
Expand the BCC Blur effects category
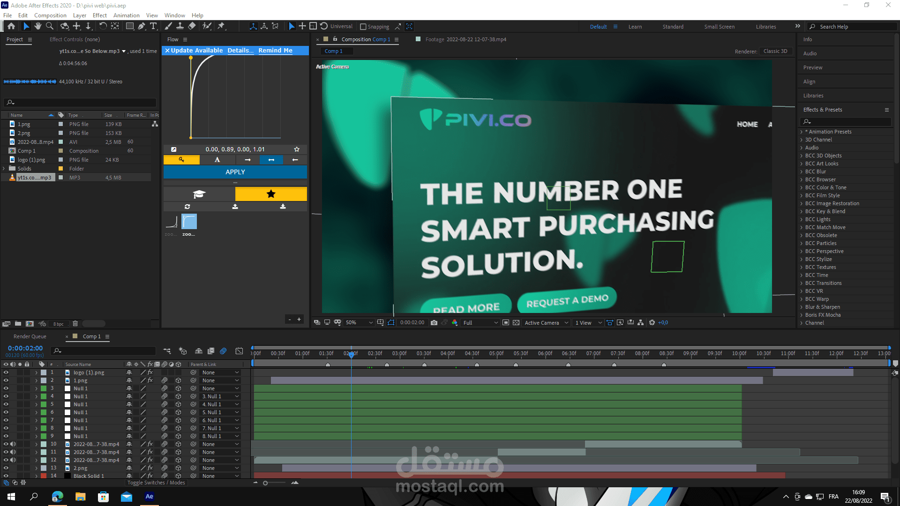[x=802, y=171]
